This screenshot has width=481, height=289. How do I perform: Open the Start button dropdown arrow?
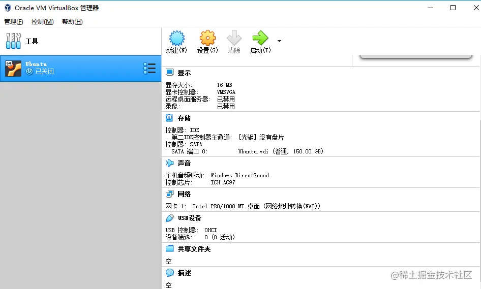pos(279,41)
